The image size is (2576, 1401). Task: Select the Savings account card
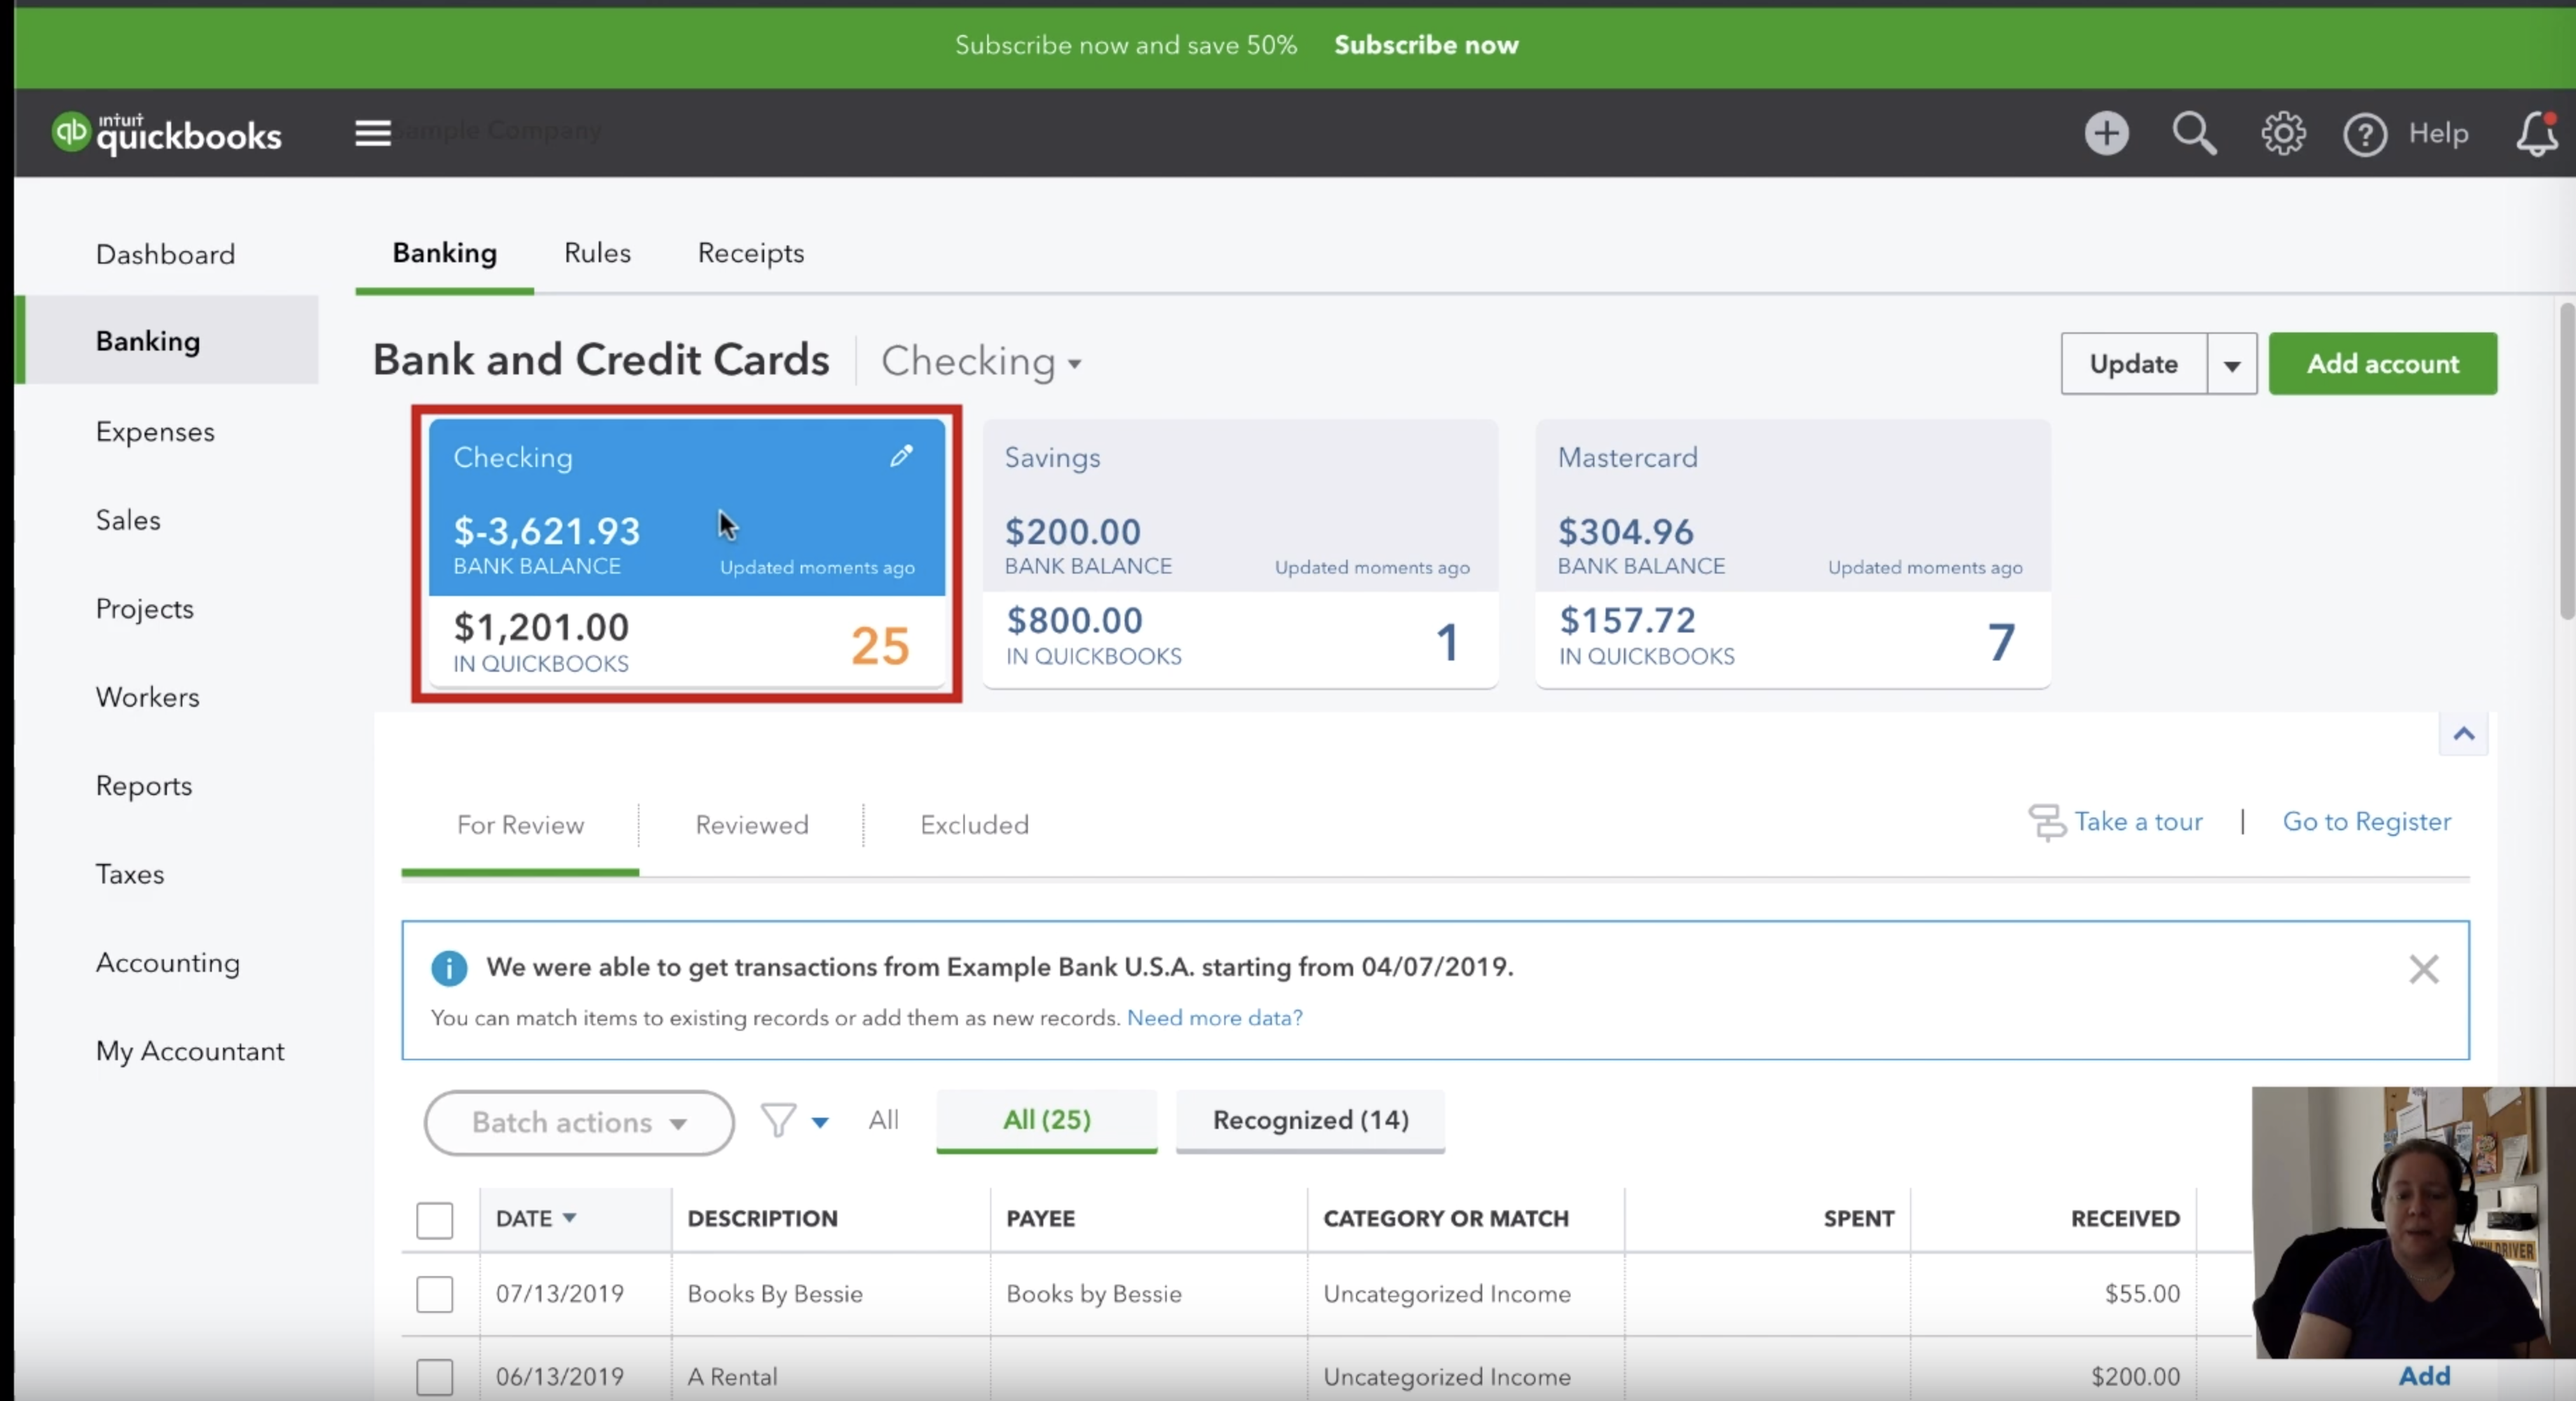tap(1240, 553)
